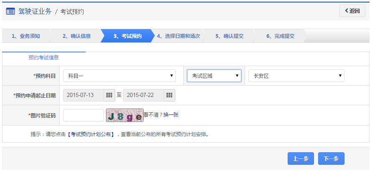The image size is (372, 171).
Task: Expand the 长安区 district dropdown
Action: 296,76
